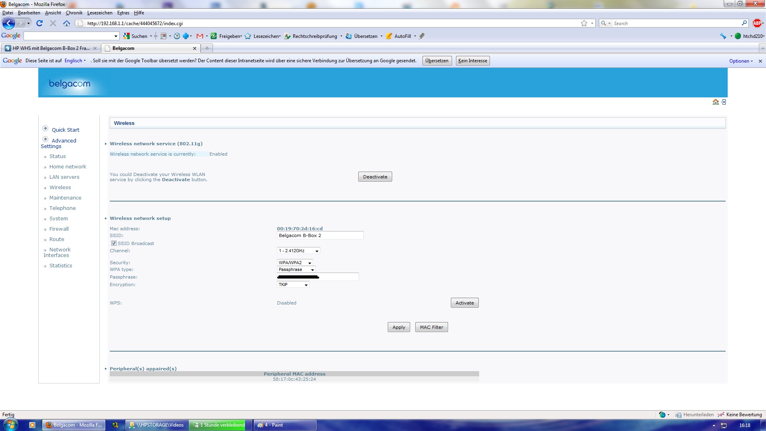Open the Channel dropdown 1 - 2.412GHz
Screen dimensions: 766x431
point(298,251)
